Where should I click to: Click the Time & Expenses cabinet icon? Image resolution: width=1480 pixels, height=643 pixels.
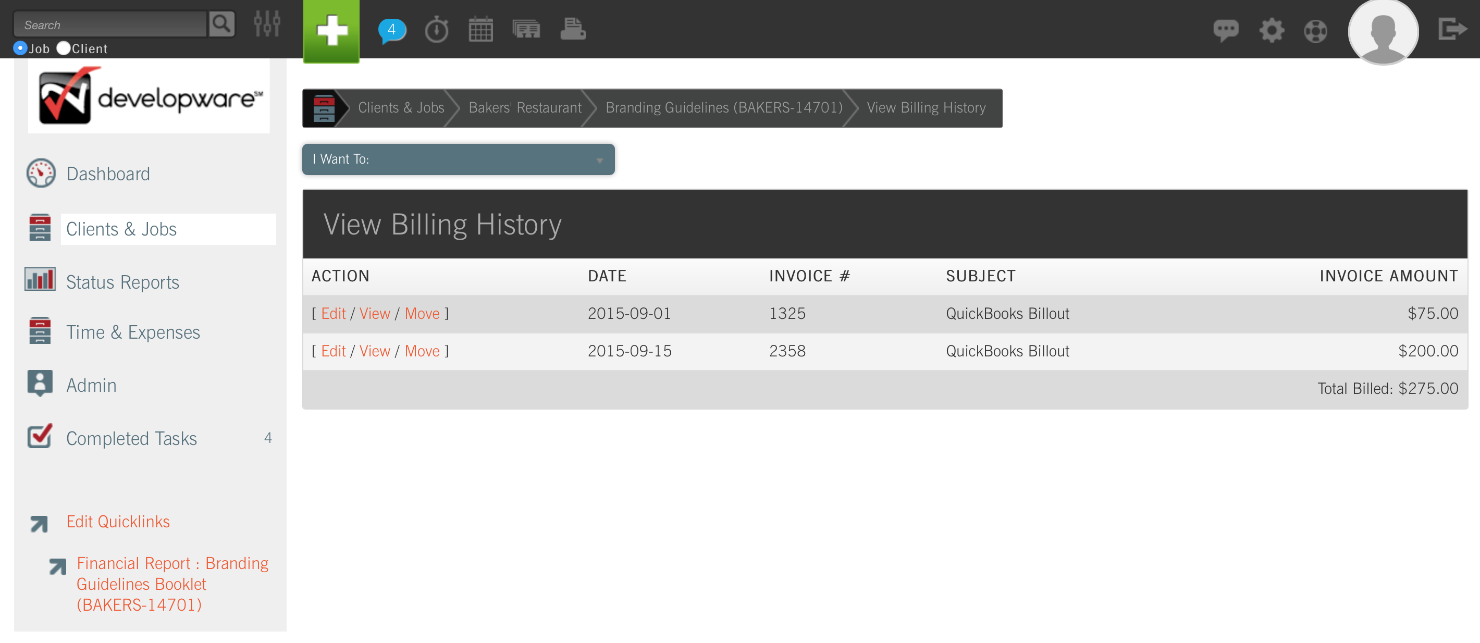click(40, 330)
